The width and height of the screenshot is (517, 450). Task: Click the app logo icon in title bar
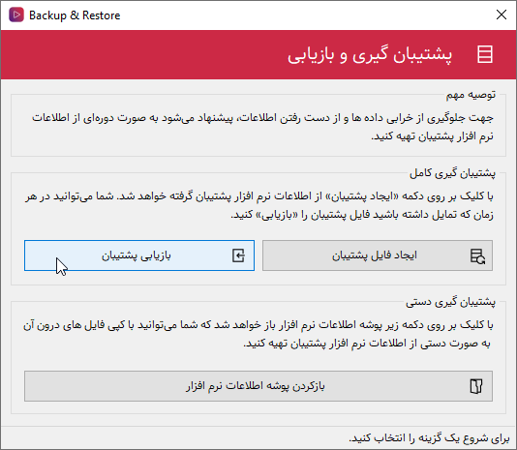[x=16, y=15]
